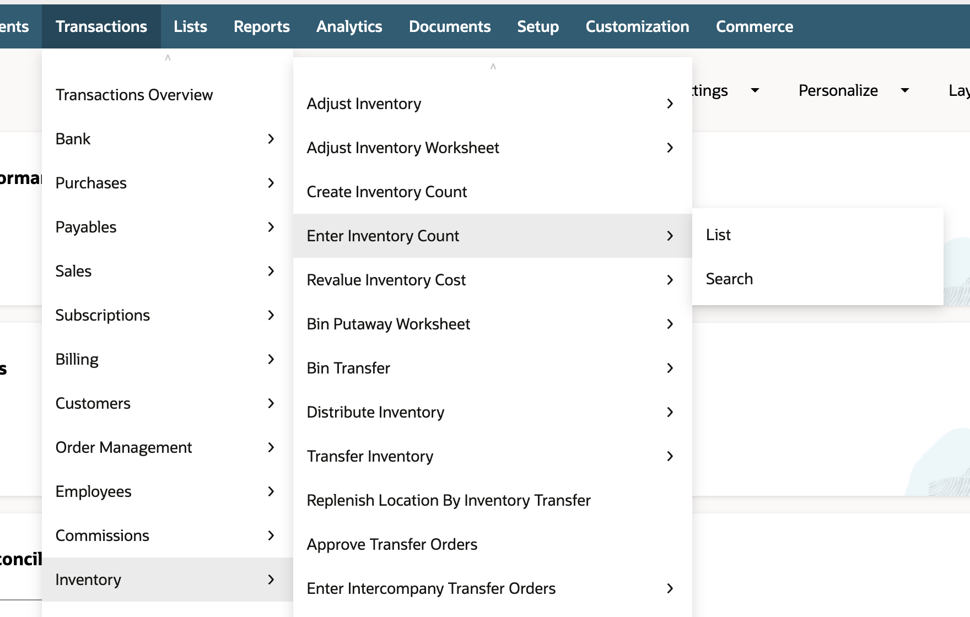Expand the Bin Putaway Worksheet chevron
This screenshot has height=617, width=970.
[x=670, y=324]
